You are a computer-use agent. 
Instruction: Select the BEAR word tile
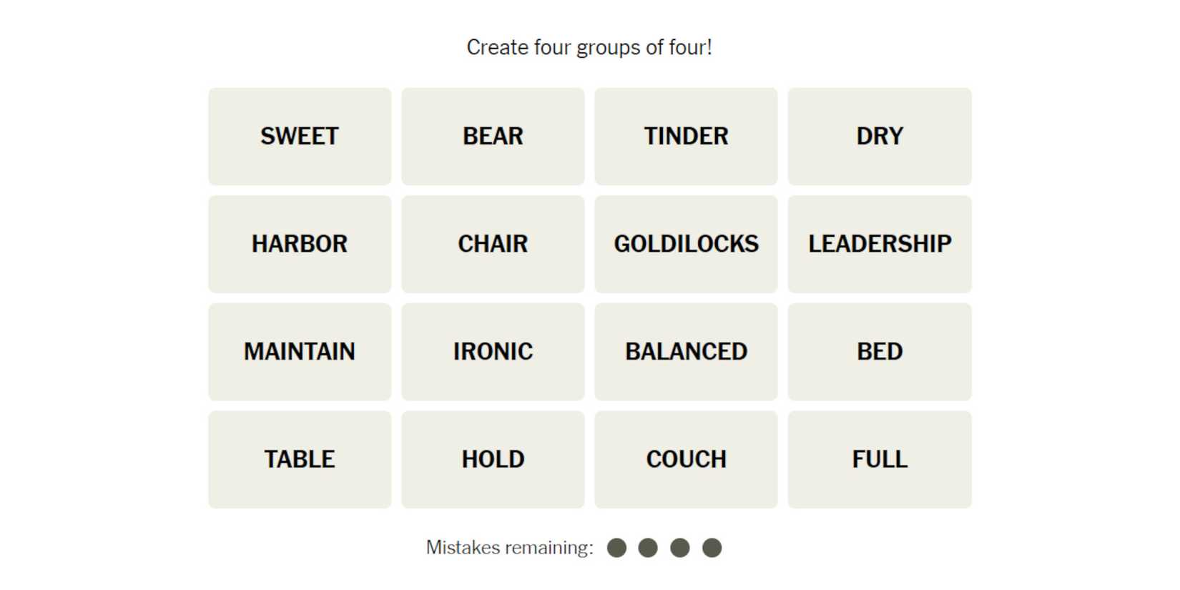[x=493, y=137]
